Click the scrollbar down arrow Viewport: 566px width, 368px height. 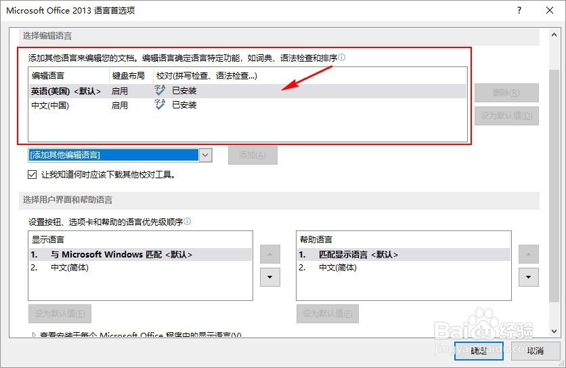pyautogui.click(x=554, y=331)
